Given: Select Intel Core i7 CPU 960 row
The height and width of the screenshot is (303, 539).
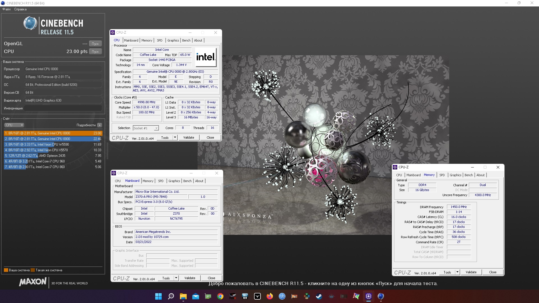Looking at the screenshot, I should point(53,161).
